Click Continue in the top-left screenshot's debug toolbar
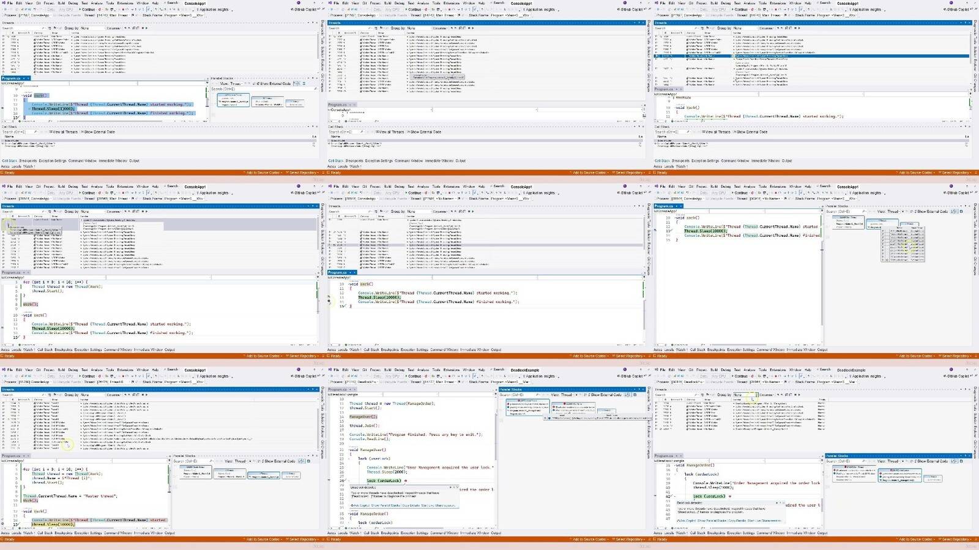979x550 pixels. coord(87,9)
